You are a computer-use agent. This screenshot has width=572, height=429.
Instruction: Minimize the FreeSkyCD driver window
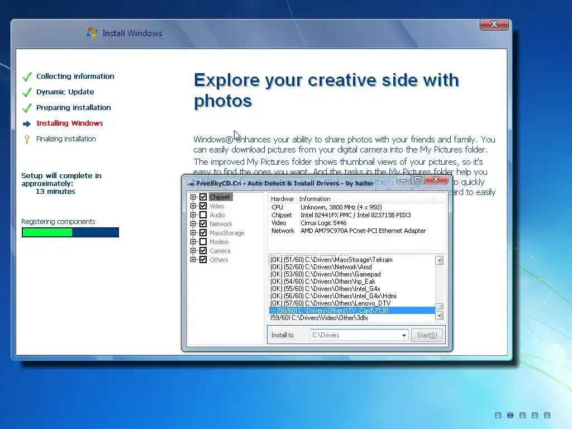click(x=403, y=180)
